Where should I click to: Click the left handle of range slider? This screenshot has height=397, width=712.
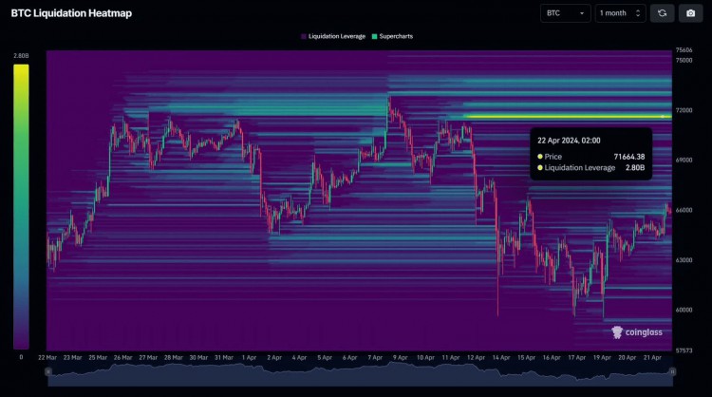48,371
